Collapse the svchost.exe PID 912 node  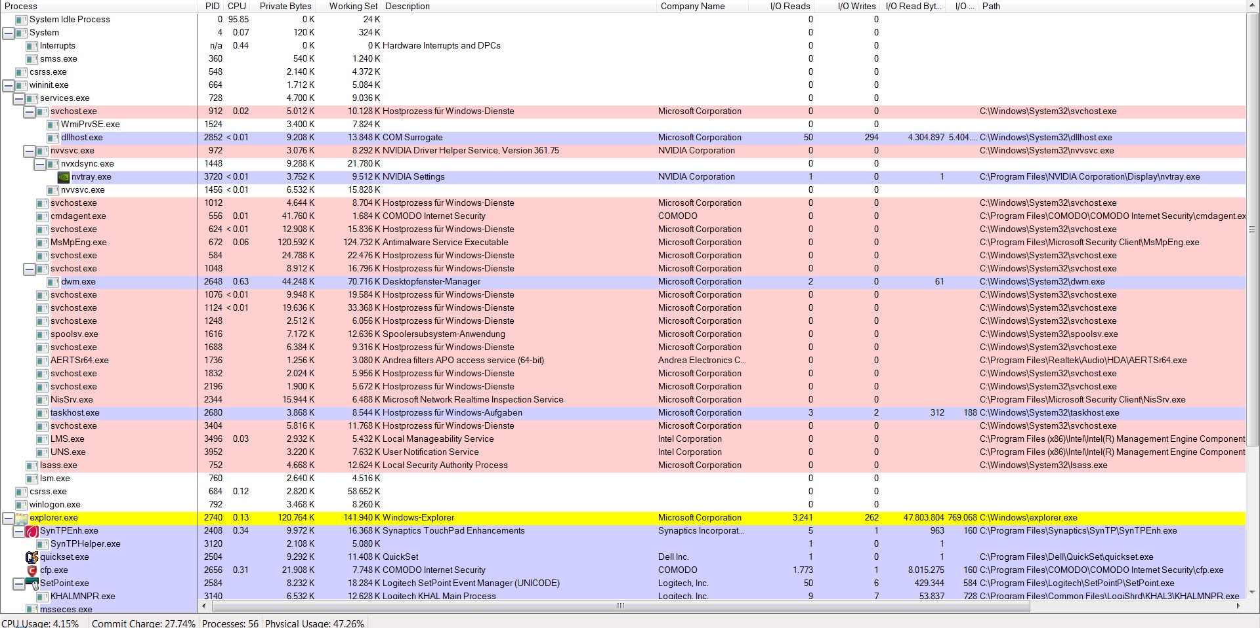(x=29, y=111)
